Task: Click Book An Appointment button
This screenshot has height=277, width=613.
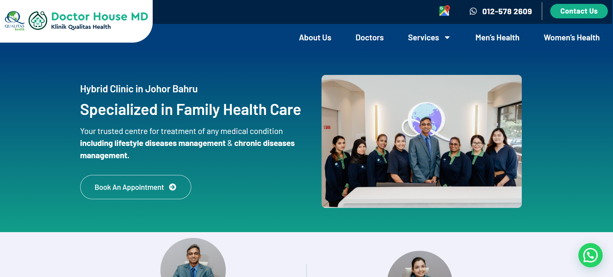Action: click(x=136, y=187)
